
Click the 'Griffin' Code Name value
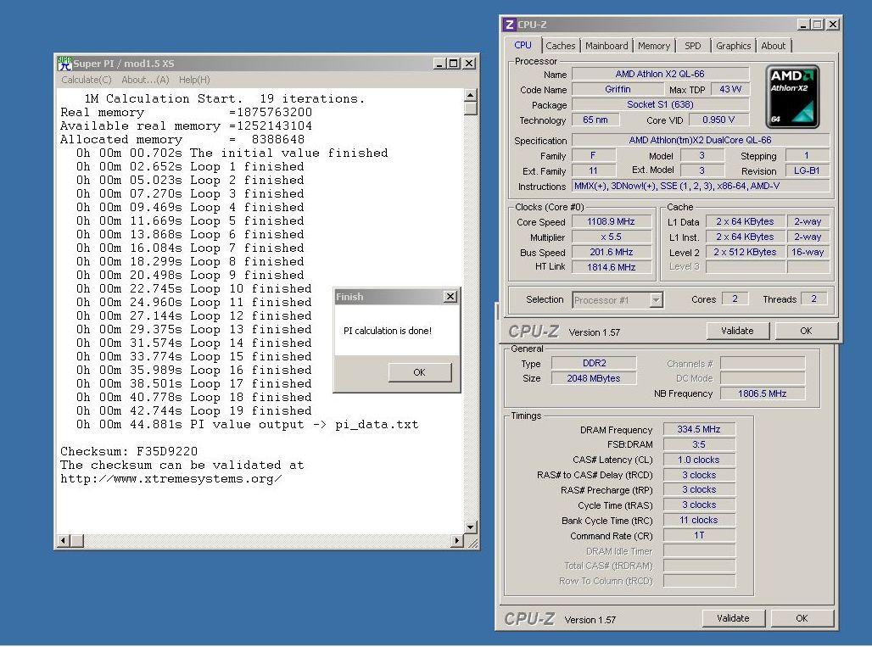click(x=618, y=89)
